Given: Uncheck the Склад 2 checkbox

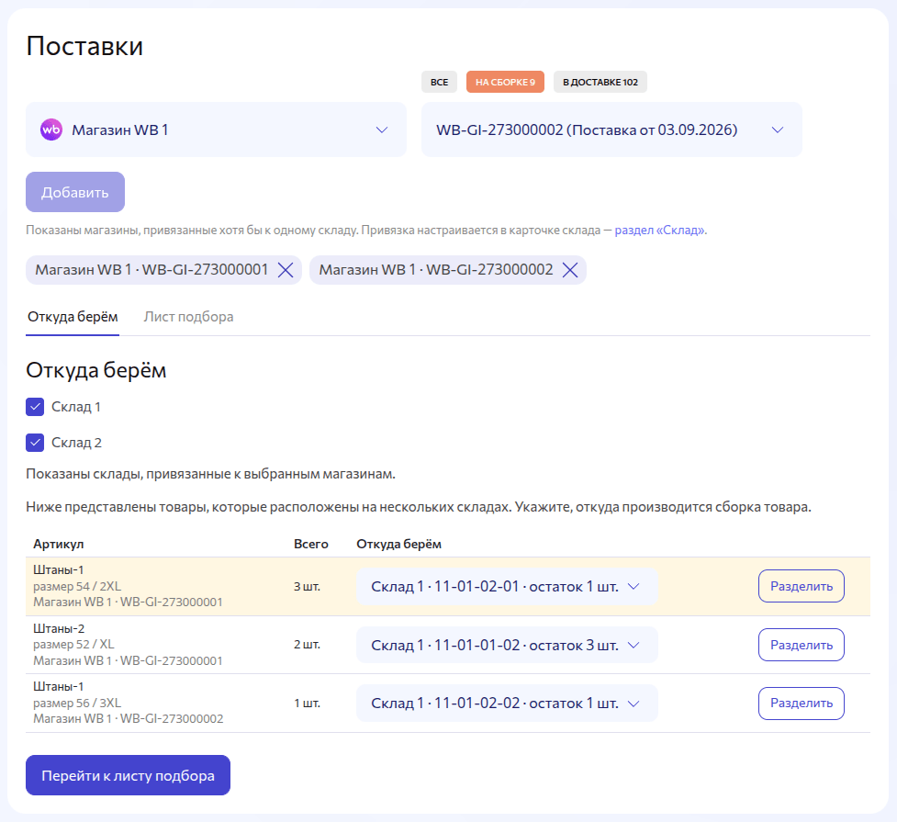Looking at the screenshot, I should click(x=35, y=443).
